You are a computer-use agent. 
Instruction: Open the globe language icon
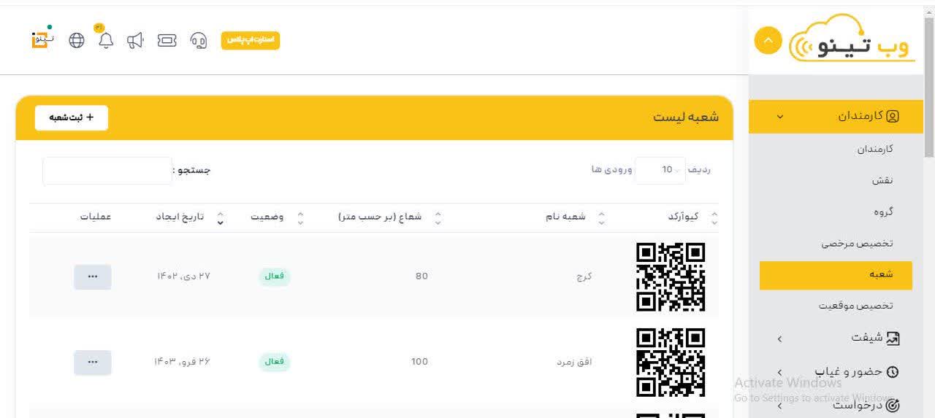pos(77,40)
